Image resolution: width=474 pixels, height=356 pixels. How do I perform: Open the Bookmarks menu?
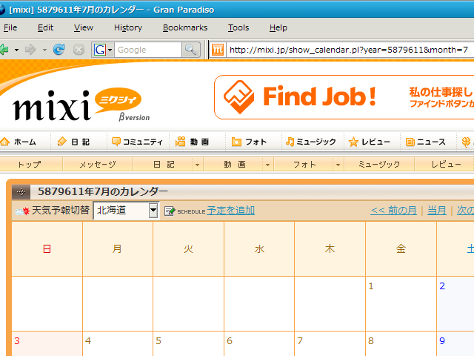click(x=185, y=28)
